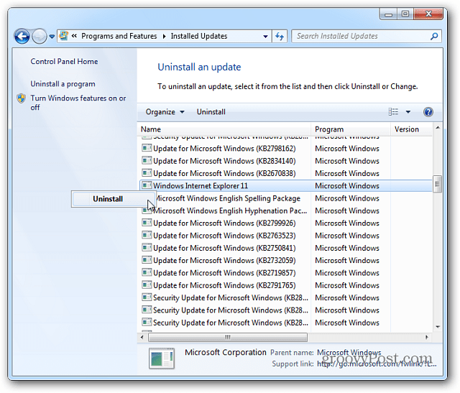
Task: Refresh the Installed Updates list
Action: pyautogui.click(x=280, y=37)
